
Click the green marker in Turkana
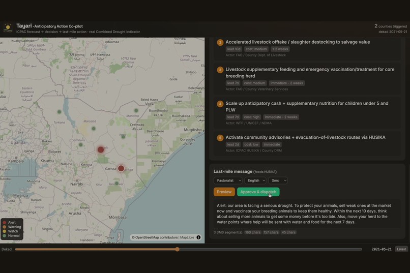60,112
